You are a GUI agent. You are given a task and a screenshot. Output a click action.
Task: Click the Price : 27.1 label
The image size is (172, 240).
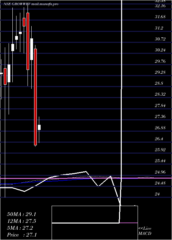point(22,235)
